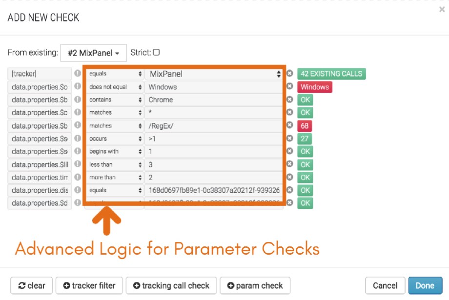
Task: Delete the 'does not equal Windows' check row
Action: click(x=290, y=86)
